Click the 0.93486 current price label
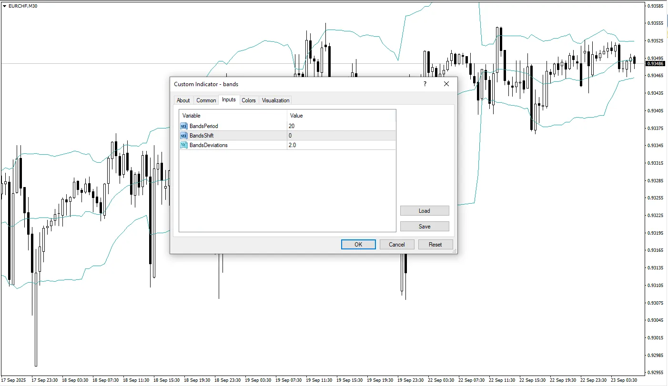 (x=656, y=64)
